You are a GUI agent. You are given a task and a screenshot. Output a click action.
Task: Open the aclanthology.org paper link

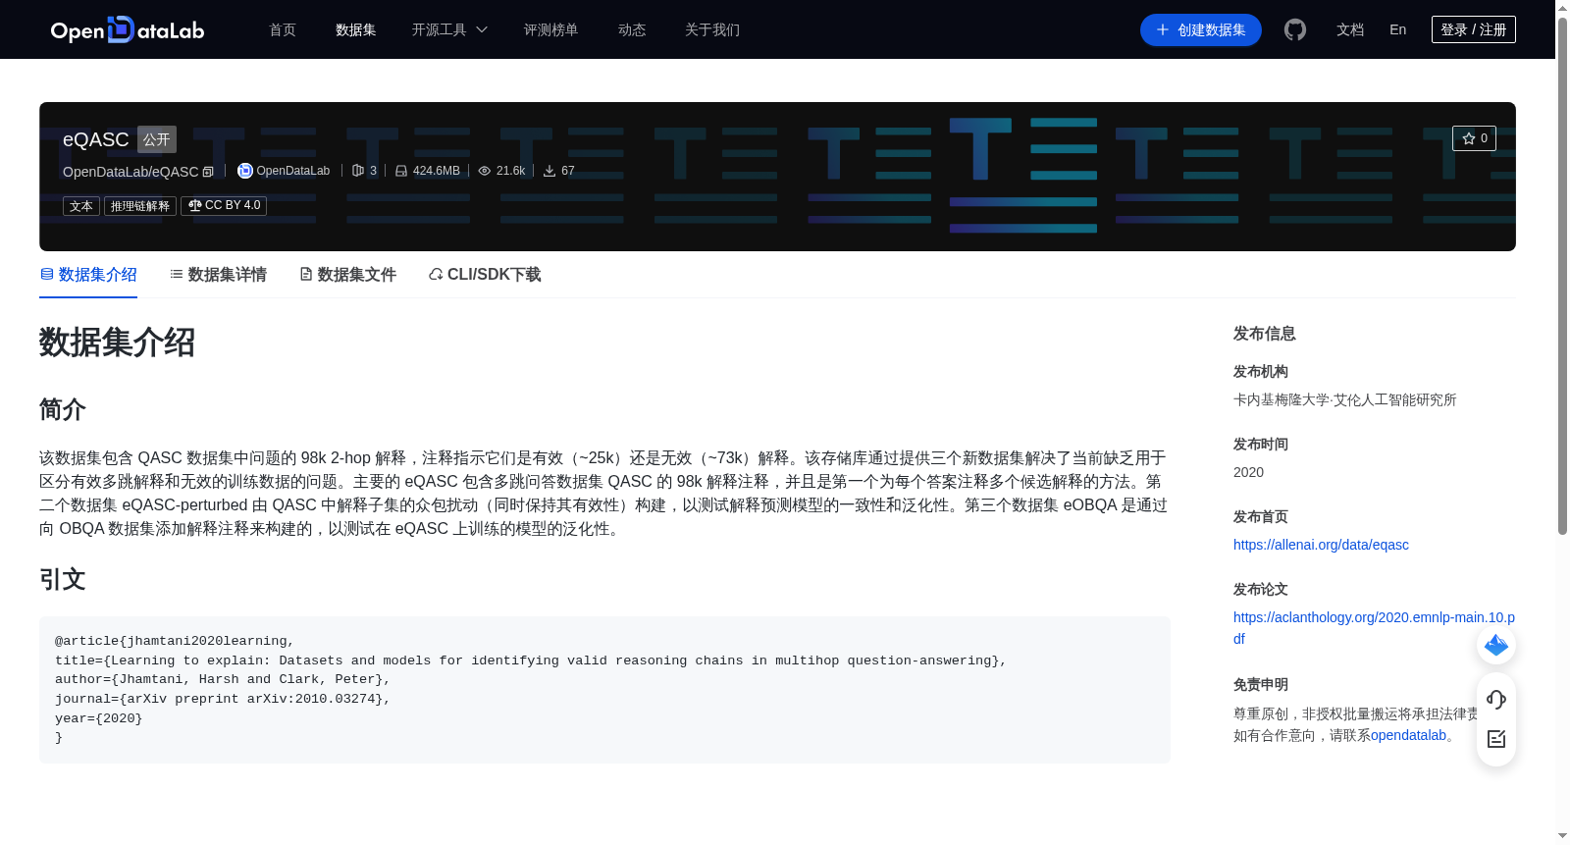[x=1374, y=628]
